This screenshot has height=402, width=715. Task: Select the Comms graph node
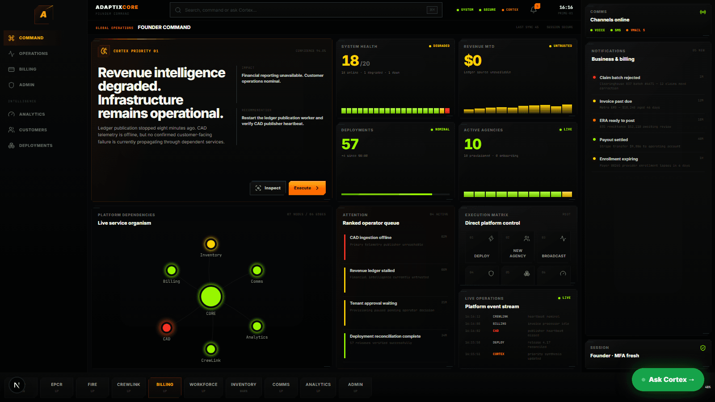point(257,270)
